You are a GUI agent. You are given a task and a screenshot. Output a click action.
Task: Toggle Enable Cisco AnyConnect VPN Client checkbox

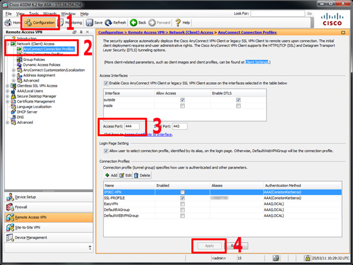(106, 83)
